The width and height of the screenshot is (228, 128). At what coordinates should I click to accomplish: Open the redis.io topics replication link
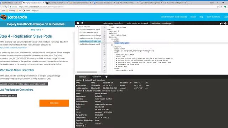pyautogui.click(x=14, y=48)
